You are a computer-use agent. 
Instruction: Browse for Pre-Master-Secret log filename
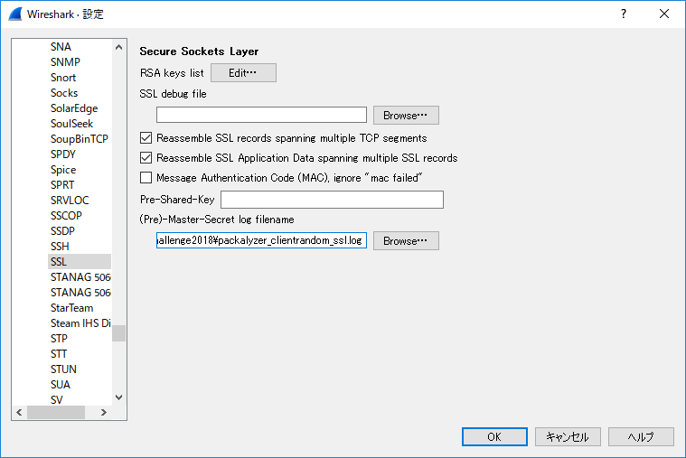tap(406, 240)
